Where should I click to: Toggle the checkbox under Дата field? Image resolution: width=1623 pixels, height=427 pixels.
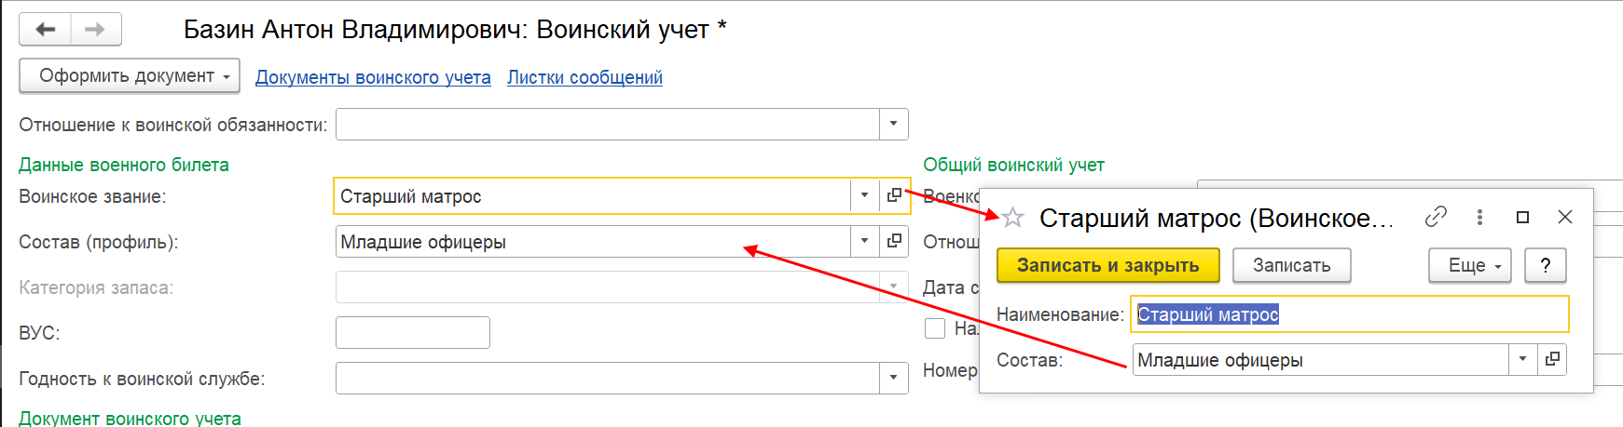tap(935, 328)
